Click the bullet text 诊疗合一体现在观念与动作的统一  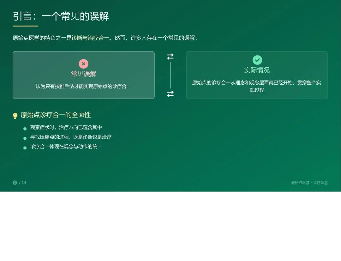click(66, 147)
